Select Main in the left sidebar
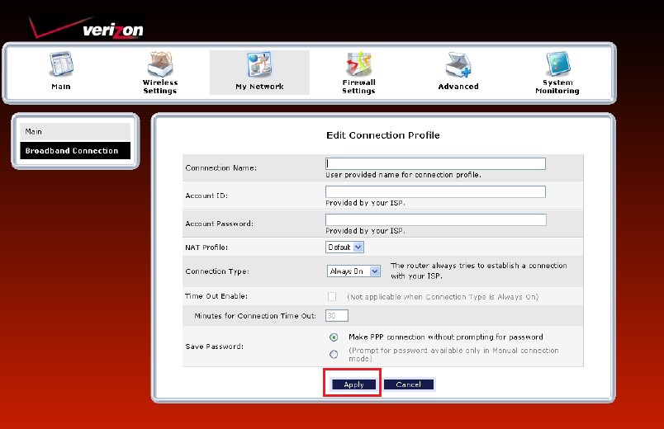 tap(75, 131)
